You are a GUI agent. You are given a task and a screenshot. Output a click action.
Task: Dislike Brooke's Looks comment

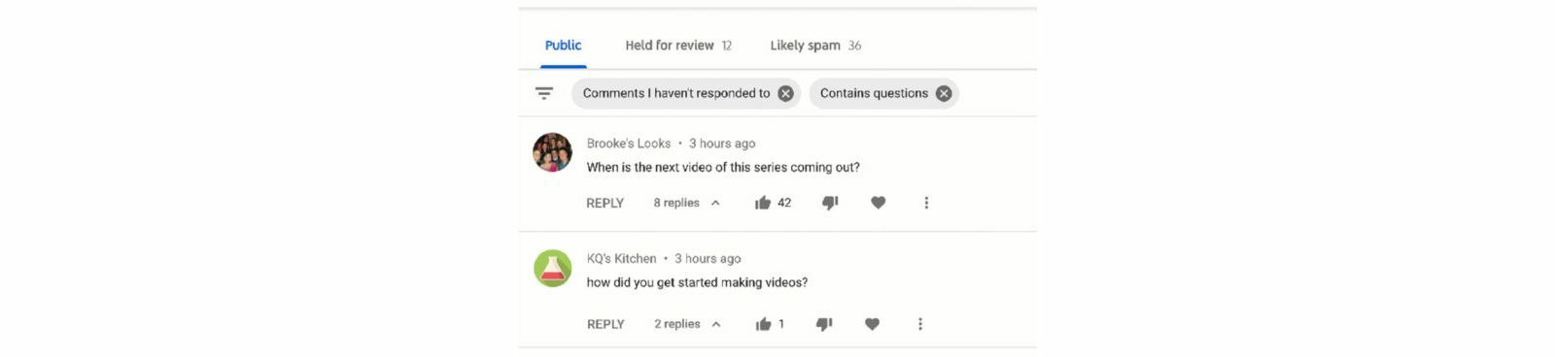pos(830,203)
